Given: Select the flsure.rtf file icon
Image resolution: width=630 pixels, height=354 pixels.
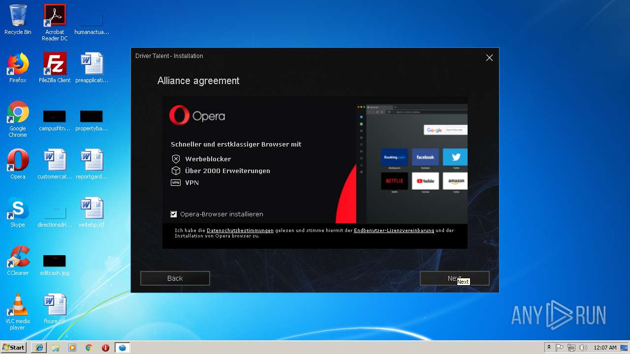Looking at the screenshot, I should [x=55, y=309].
